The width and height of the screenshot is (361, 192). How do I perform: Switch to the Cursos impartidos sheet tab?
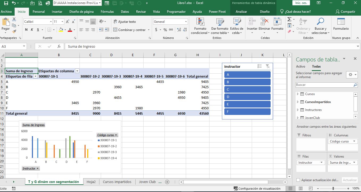point(117,182)
